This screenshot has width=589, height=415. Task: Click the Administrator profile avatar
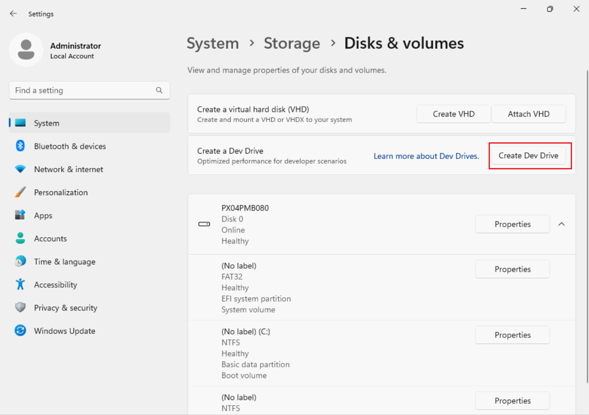[x=26, y=50]
